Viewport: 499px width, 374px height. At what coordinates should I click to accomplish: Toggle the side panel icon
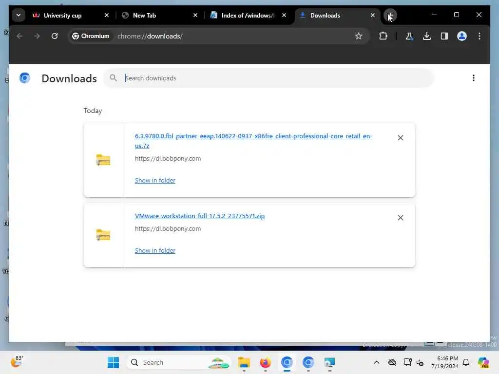(x=444, y=36)
